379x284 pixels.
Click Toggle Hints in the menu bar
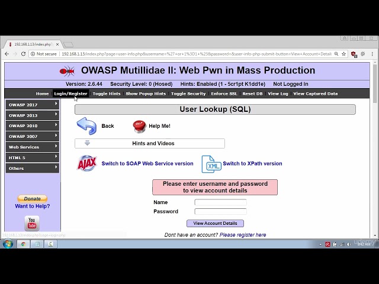coord(107,93)
